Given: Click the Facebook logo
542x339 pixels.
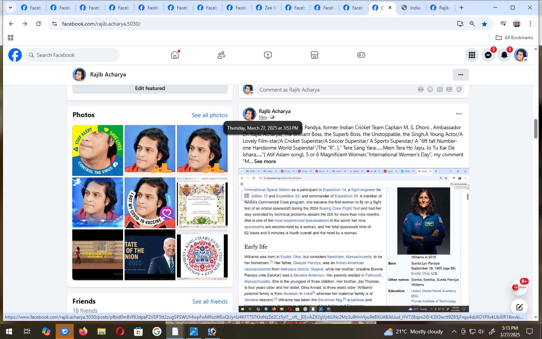Looking at the screenshot, I should tap(15, 55).
